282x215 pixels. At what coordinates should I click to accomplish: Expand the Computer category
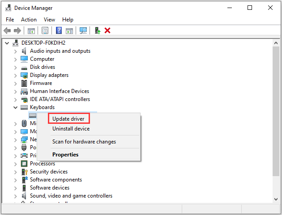16,59
